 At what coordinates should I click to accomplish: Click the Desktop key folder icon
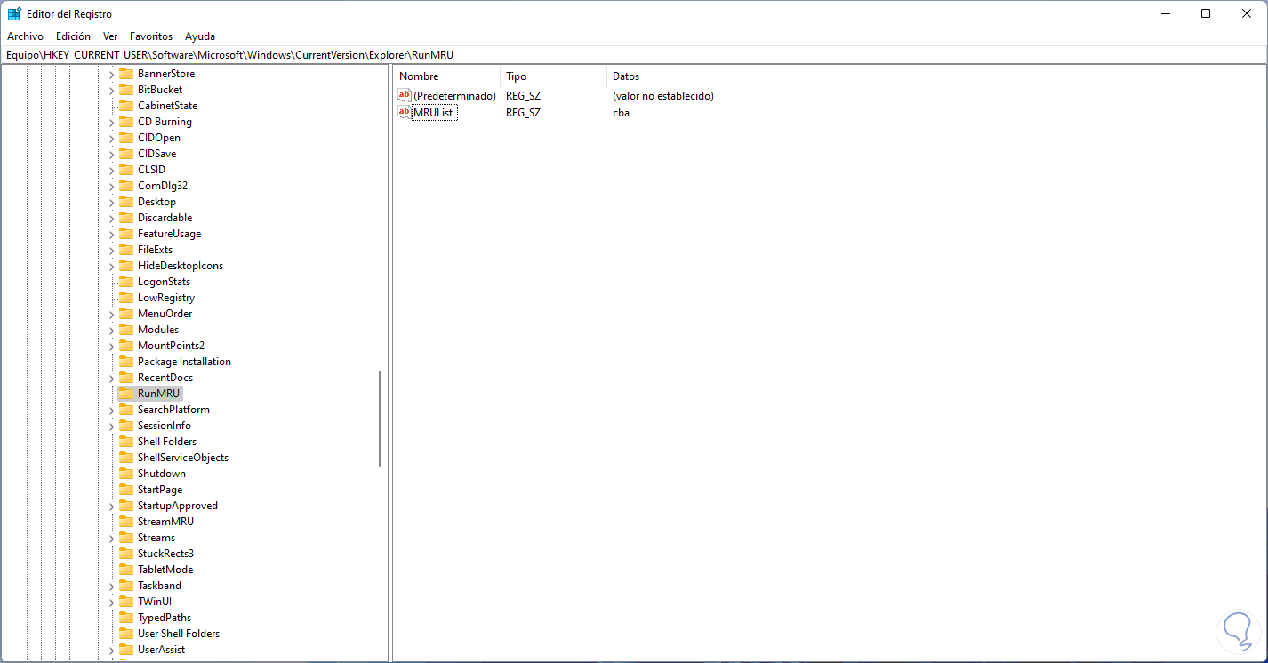125,202
